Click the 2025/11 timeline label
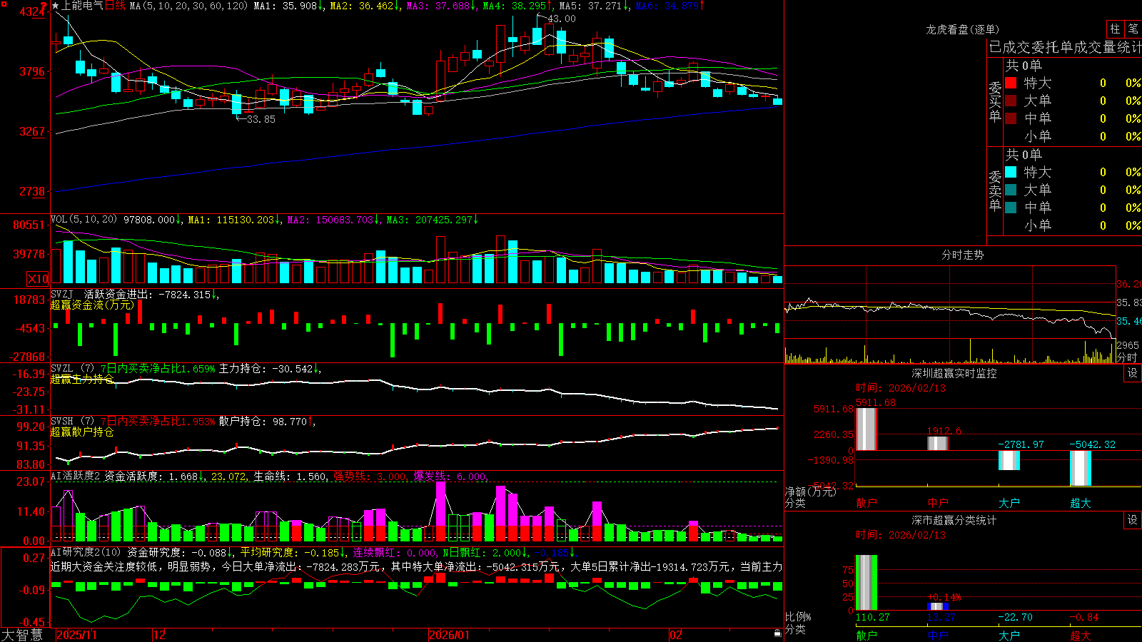 click(x=76, y=635)
